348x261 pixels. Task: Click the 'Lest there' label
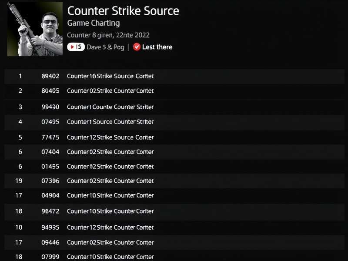[x=157, y=47]
